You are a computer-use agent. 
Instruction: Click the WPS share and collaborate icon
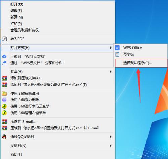tap(4, 63)
